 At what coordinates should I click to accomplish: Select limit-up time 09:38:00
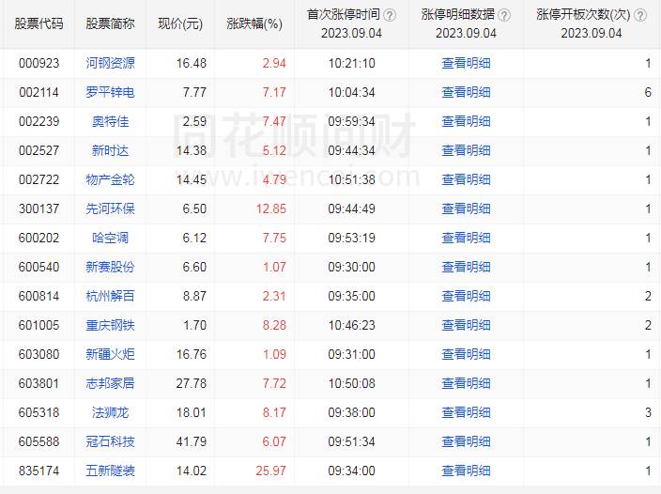tap(351, 412)
